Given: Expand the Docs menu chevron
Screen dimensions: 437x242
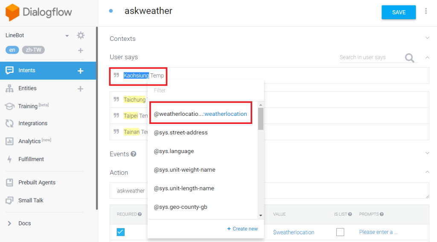Looking at the screenshot, I should (x=9, y=223).
